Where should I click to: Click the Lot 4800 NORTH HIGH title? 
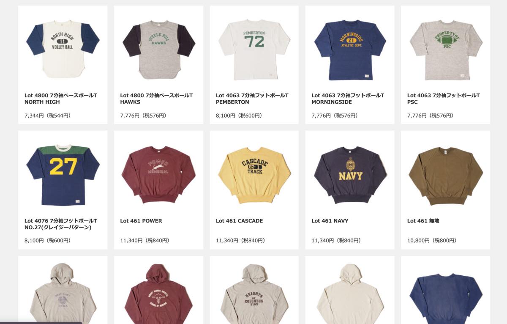pos(61,99)
